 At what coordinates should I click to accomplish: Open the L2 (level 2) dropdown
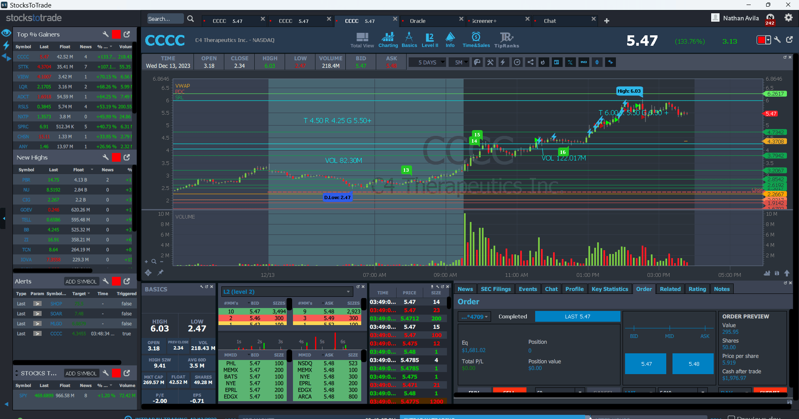(x=287, y=292)
